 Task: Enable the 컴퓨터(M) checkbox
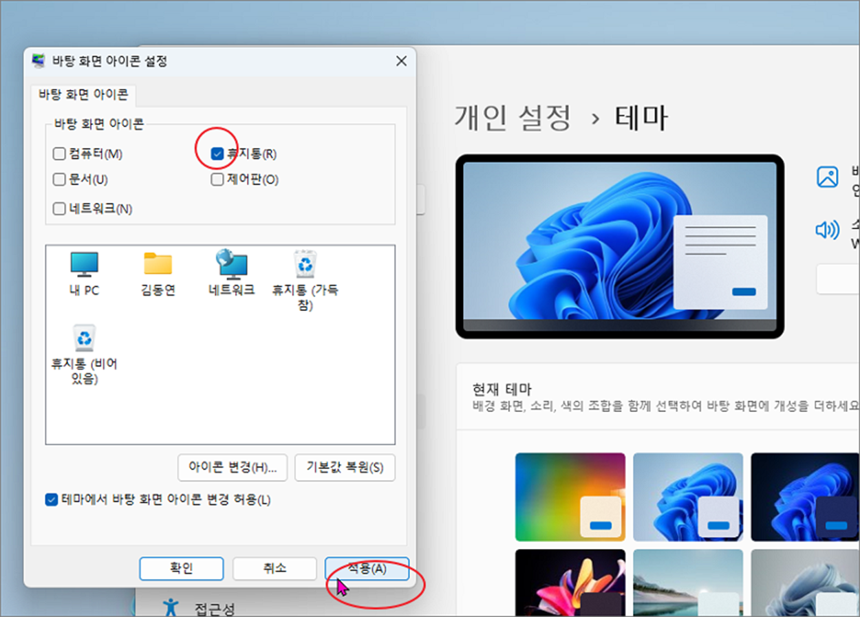59,153
